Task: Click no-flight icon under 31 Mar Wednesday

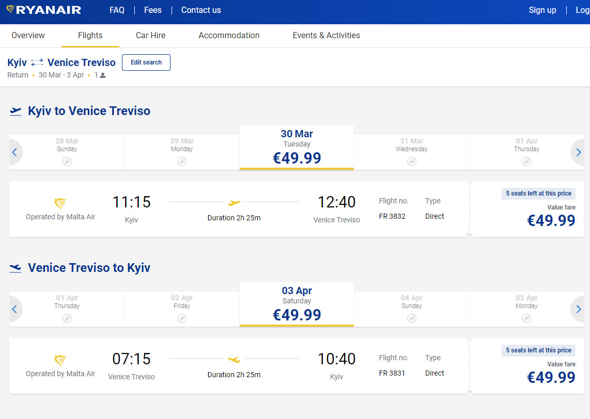Action: 412,162
